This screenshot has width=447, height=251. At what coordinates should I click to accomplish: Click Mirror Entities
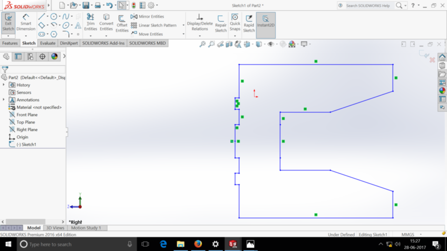click(148, 17)
